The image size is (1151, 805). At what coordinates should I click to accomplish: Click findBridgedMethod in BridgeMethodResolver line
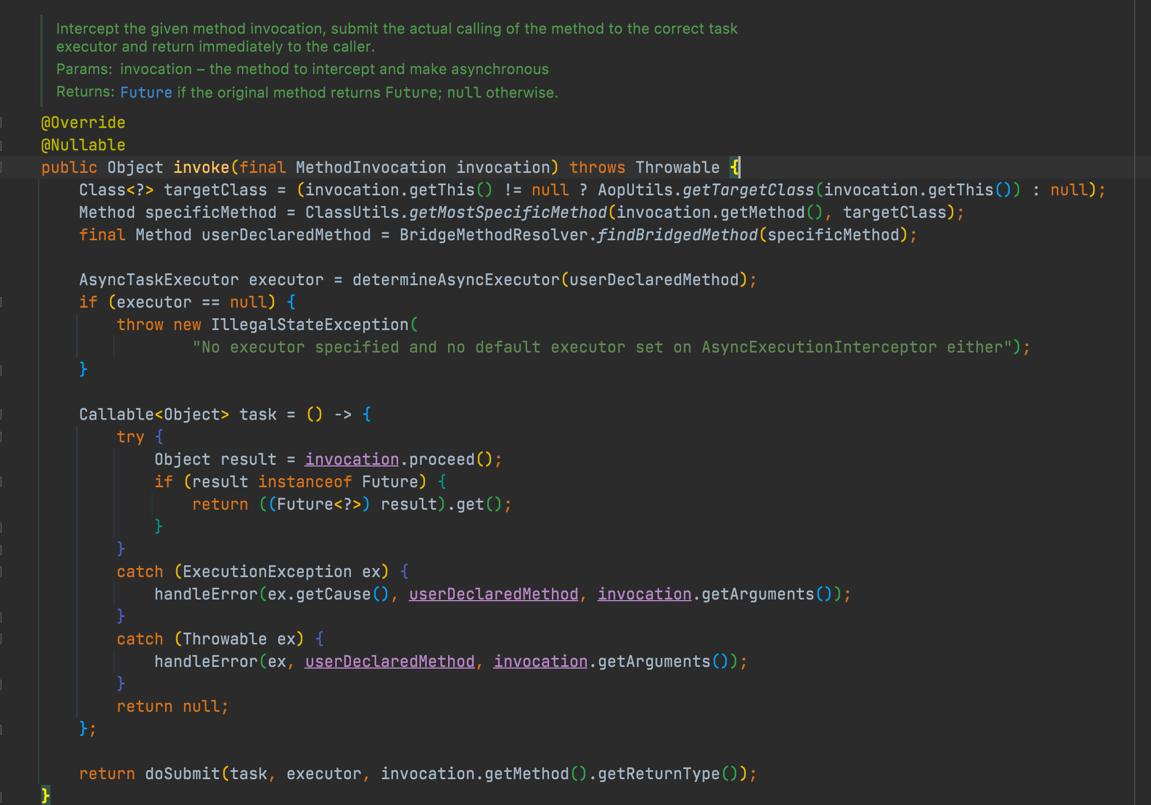tap(677, 235)
